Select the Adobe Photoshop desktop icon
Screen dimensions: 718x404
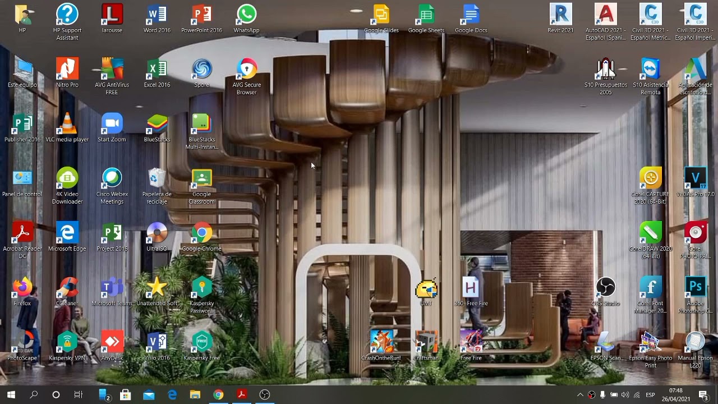696,294
